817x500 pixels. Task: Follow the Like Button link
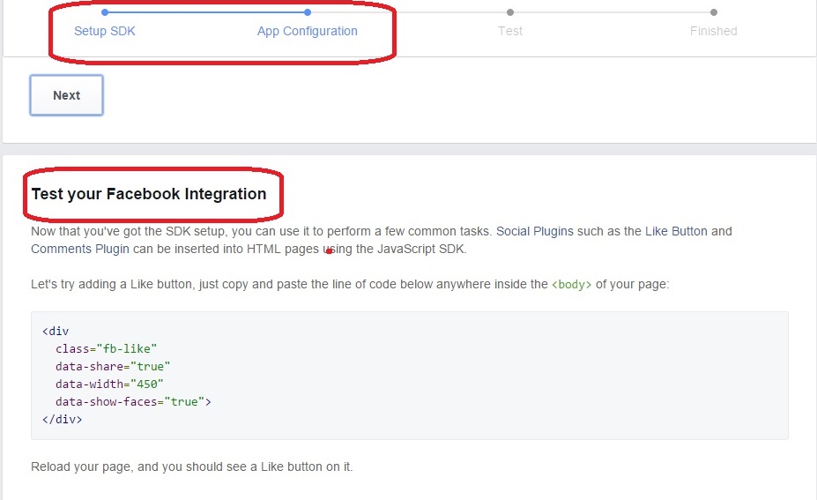(676, 231)
